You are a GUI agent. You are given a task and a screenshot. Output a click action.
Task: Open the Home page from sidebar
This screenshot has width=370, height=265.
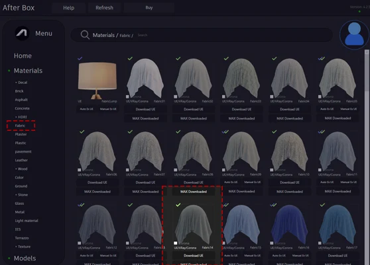coord(23,56)
